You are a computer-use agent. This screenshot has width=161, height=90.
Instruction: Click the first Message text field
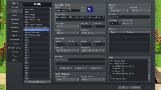click(x=87, y=60)
